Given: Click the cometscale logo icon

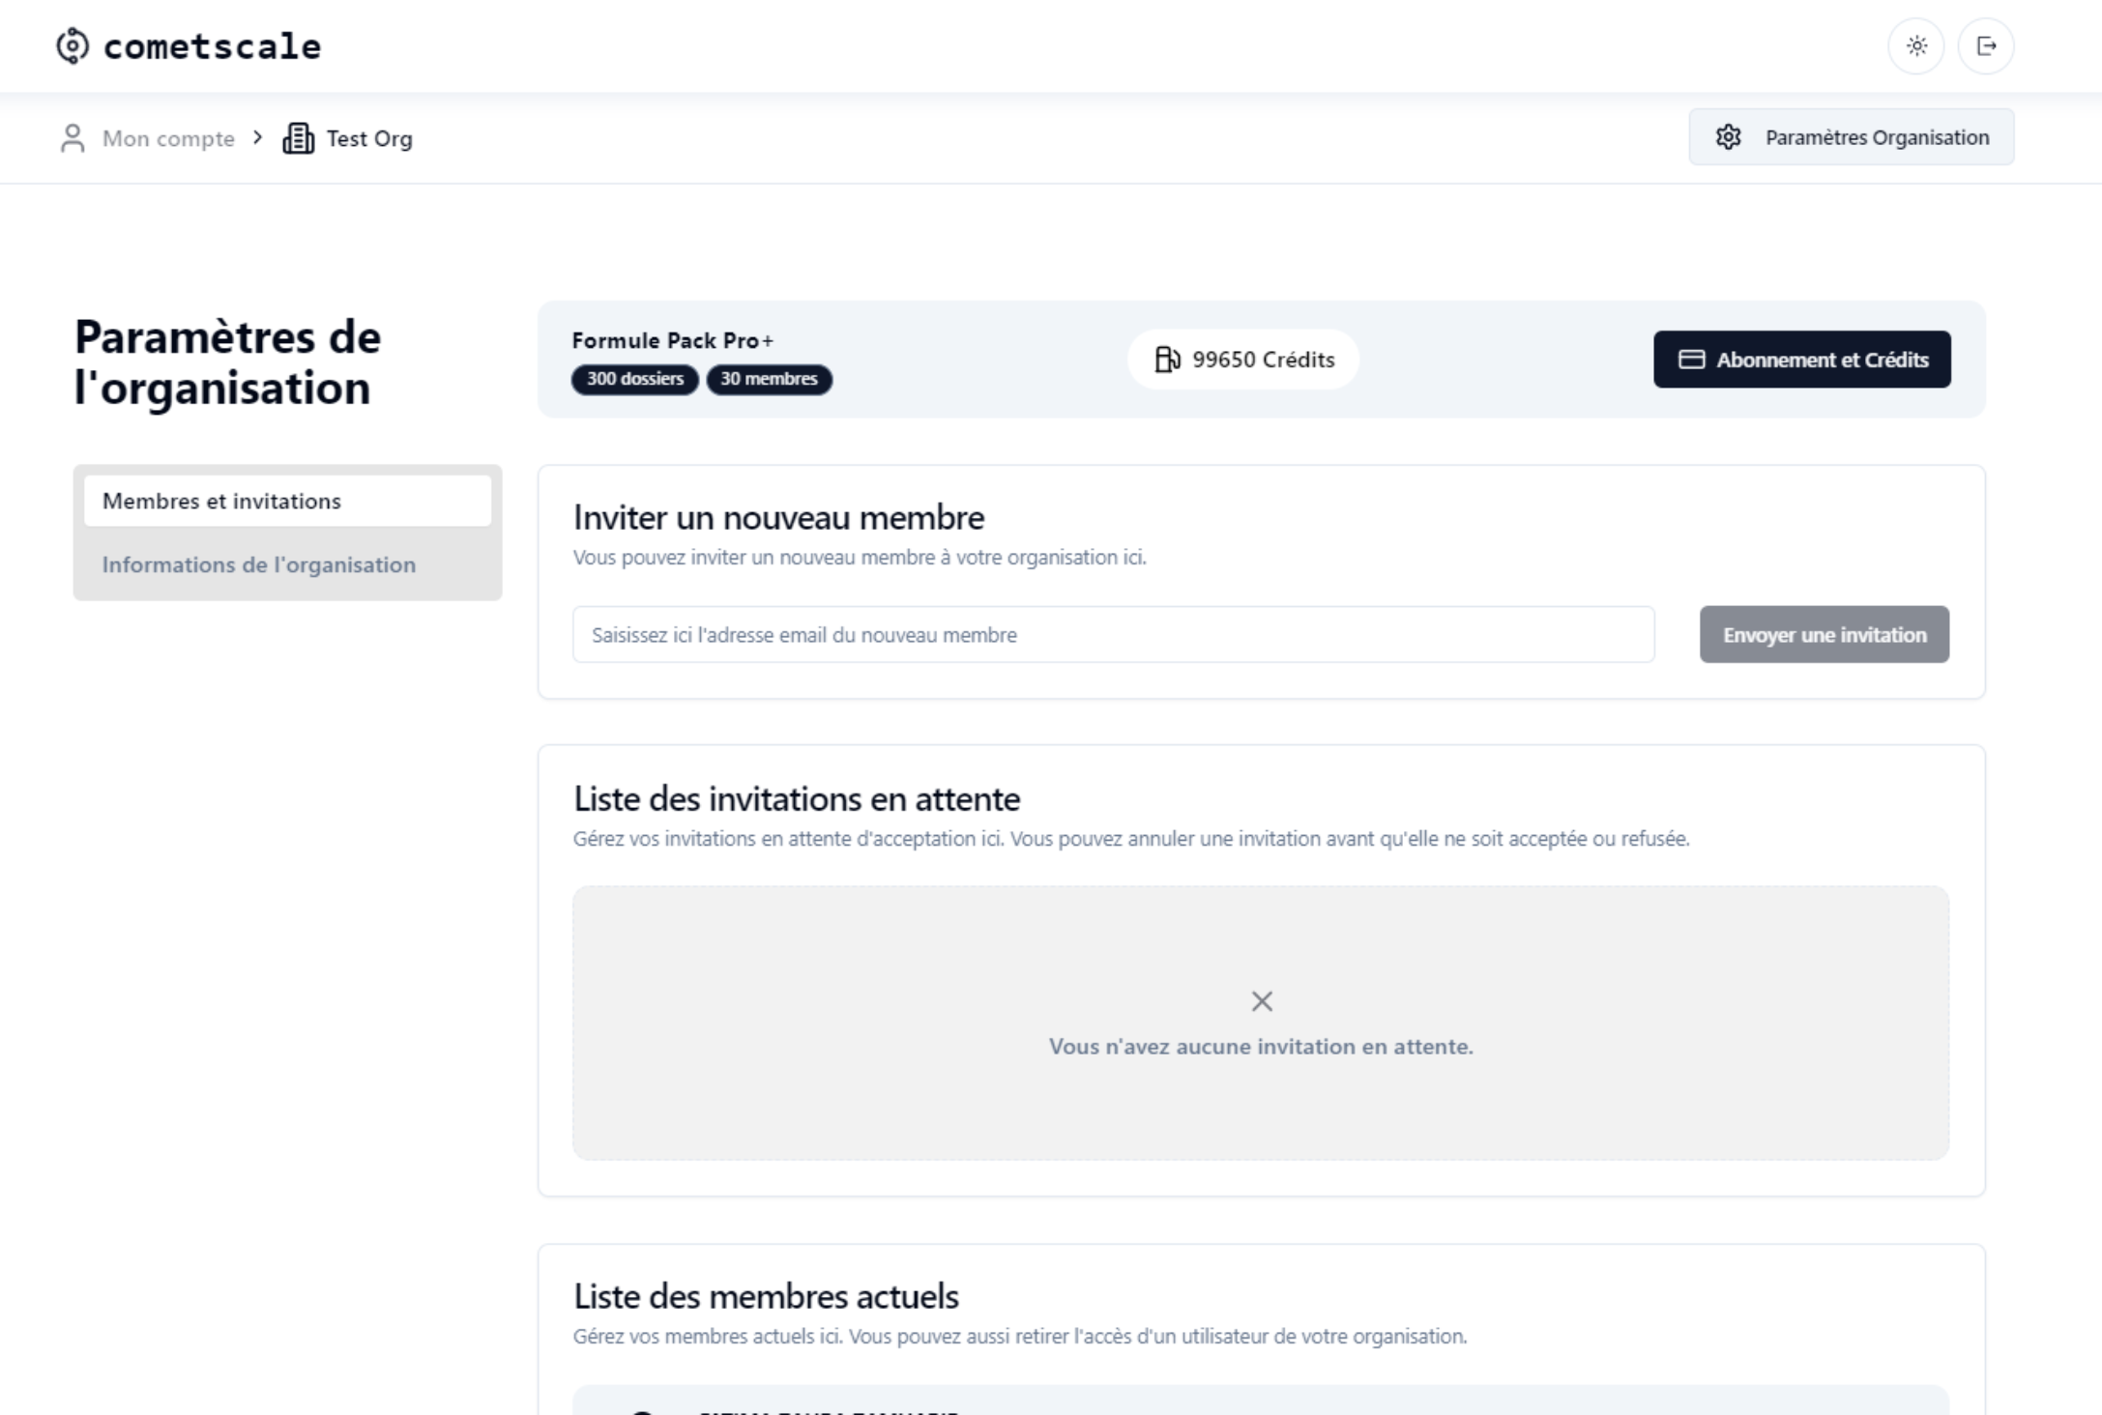Looking at the screenshot, I should point(73,45).
